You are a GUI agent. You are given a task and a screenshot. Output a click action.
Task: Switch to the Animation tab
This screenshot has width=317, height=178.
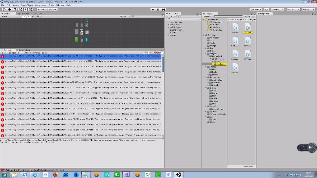24,50
